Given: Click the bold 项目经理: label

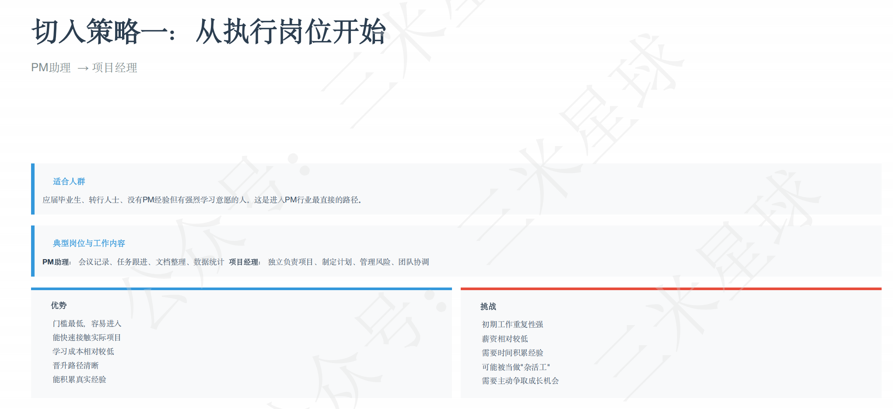Looking at the screenshot, I should (245, 262).
